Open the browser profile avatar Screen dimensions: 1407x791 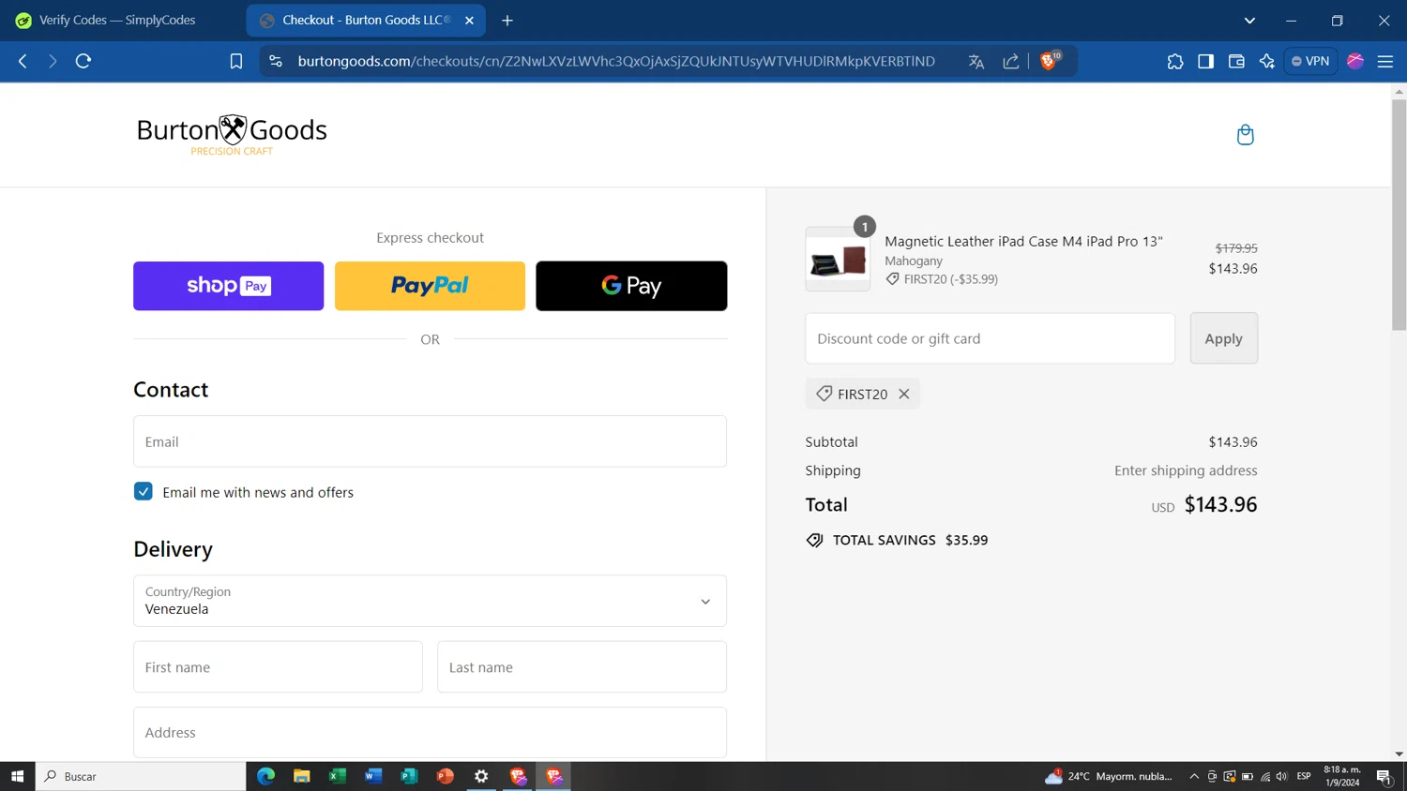tap(1355, 61)
